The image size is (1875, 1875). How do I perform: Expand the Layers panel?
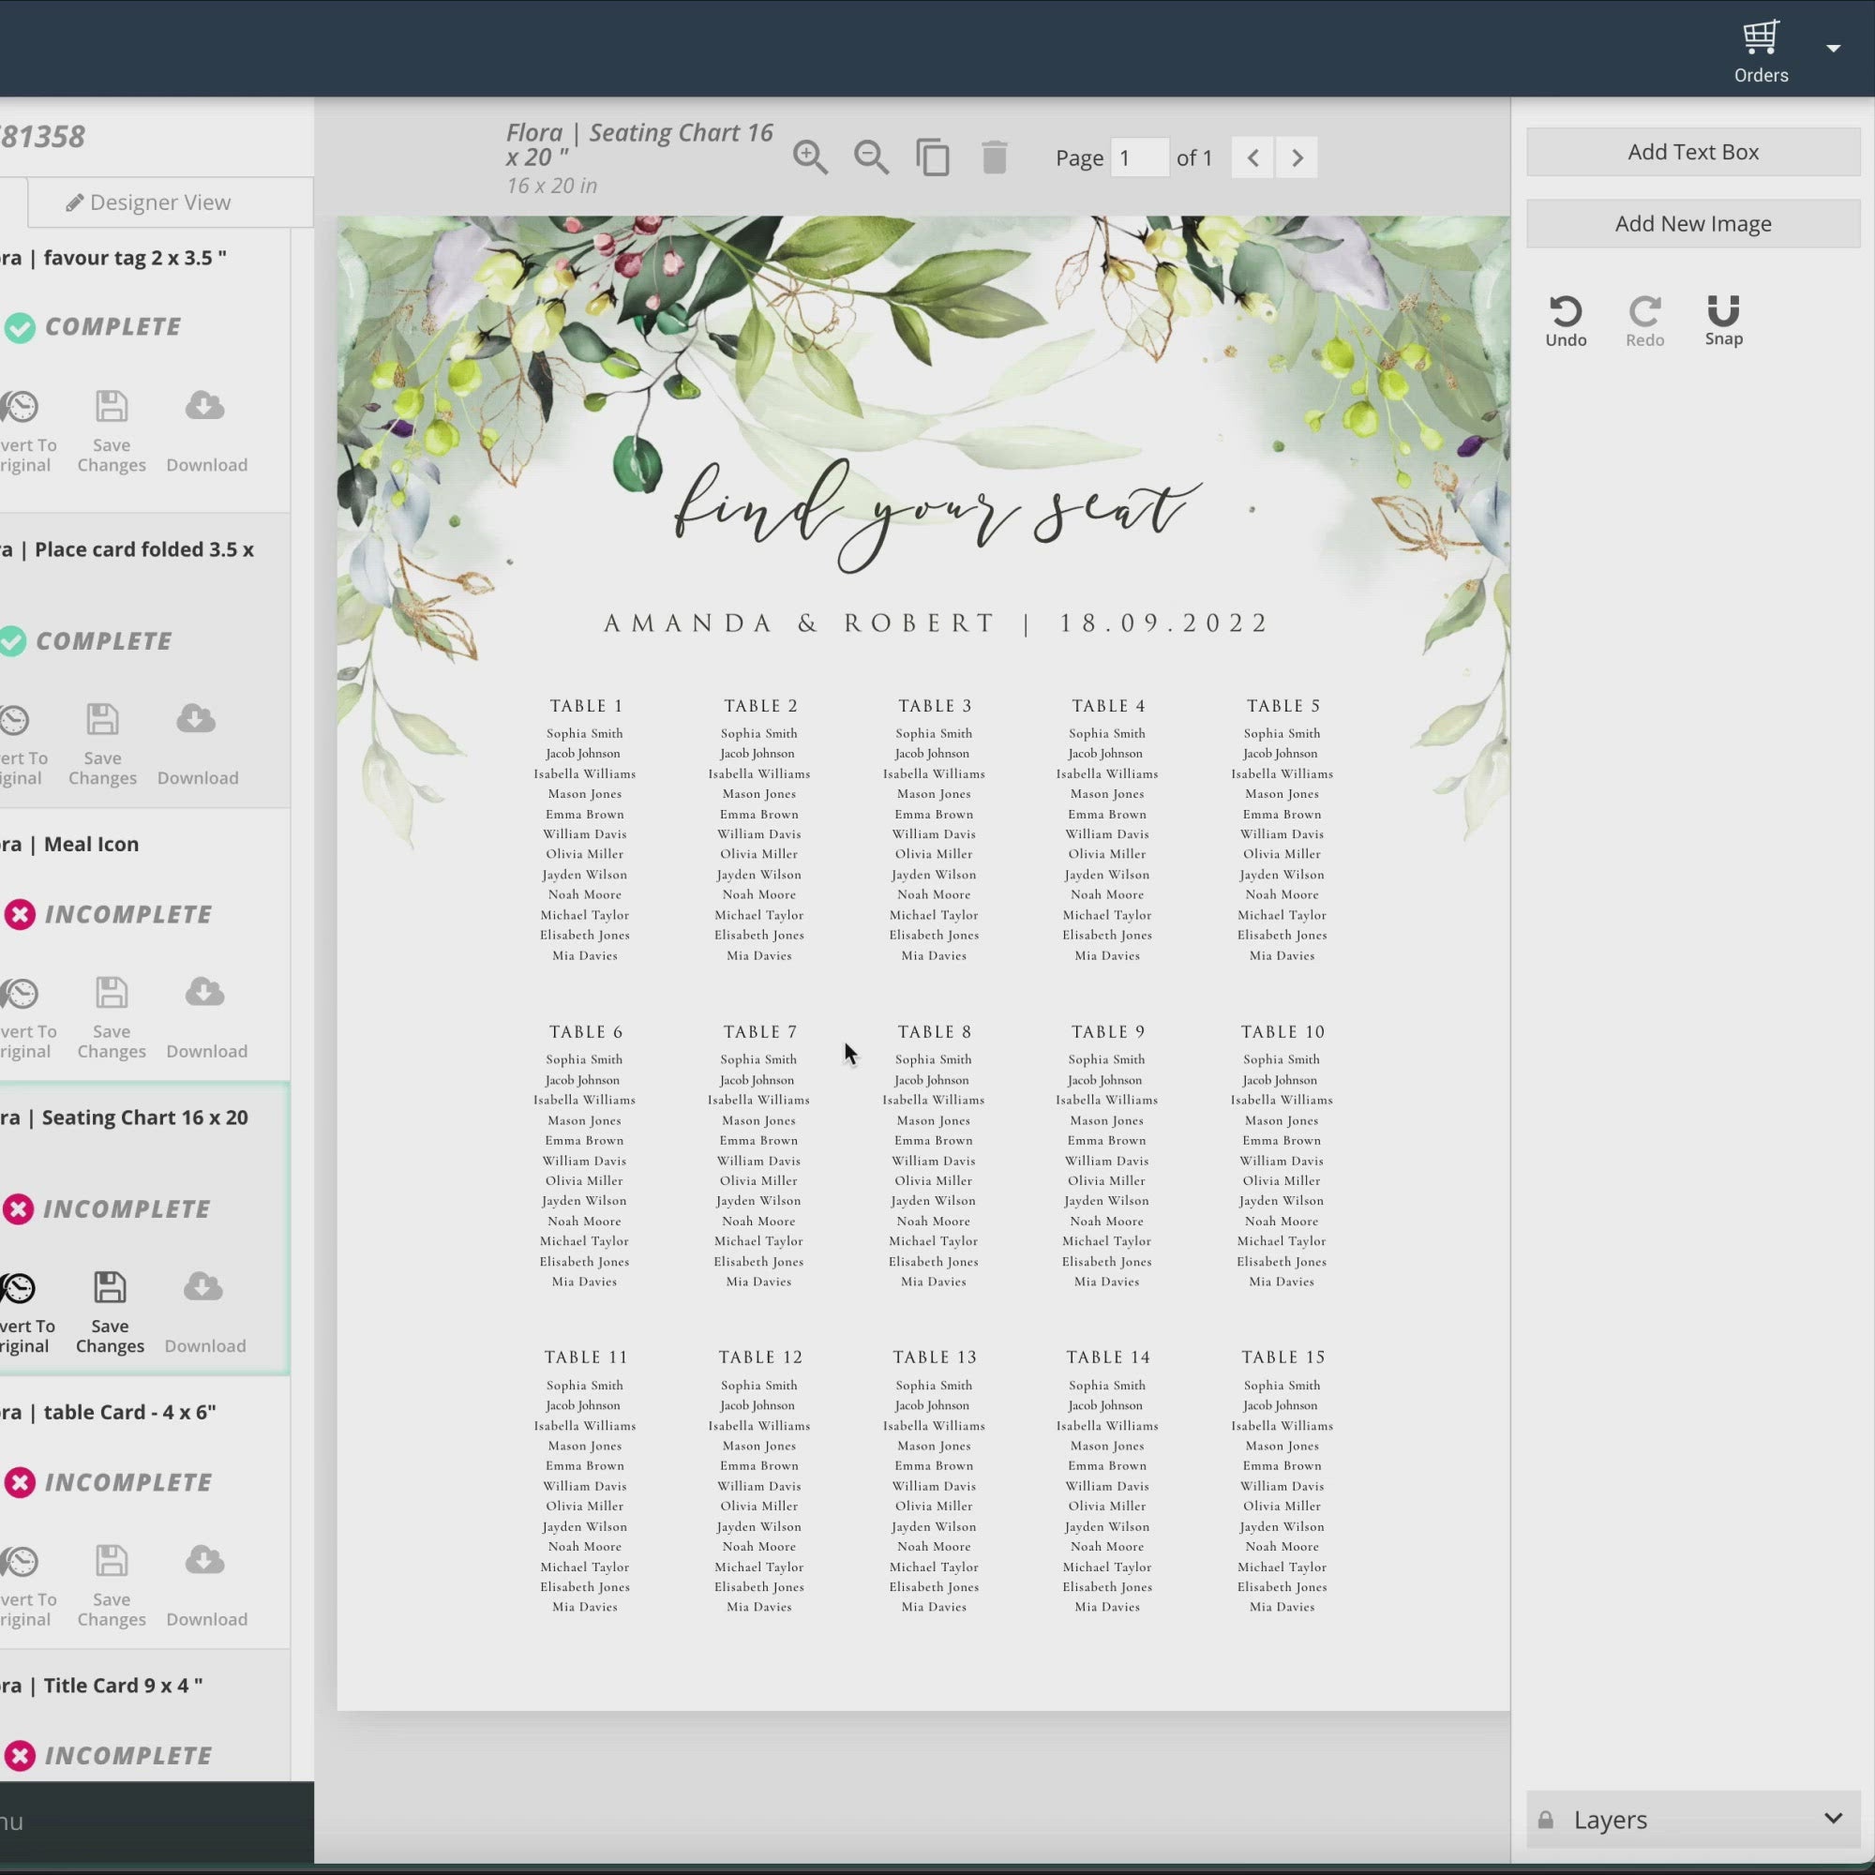pos(1832,1819)
